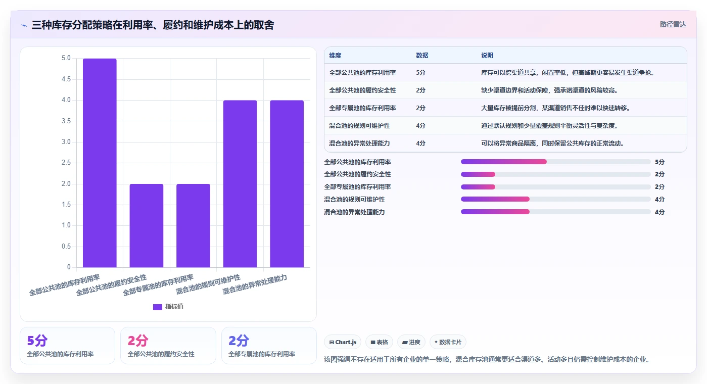Click the bar for 混合池的异常处理能力
Image resolution: width=707 pixels, height=384 pixels.
(287, 184)
